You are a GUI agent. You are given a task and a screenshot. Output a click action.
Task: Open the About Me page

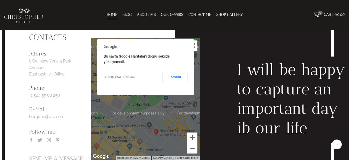146,15
